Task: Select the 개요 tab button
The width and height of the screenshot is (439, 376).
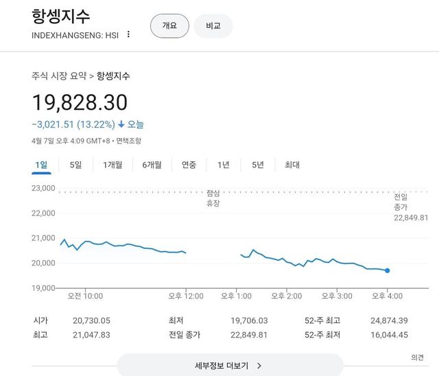Action: 169,25
